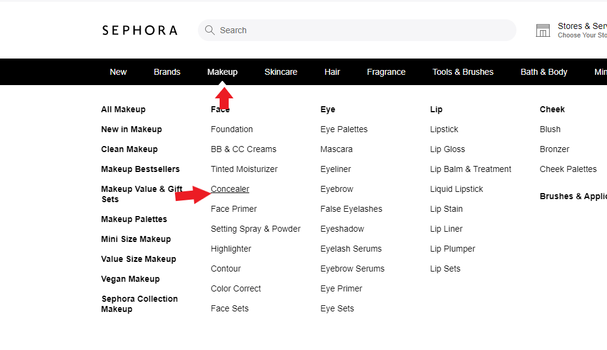
Task: Open the New menu tab
Action: pos(118,72)
